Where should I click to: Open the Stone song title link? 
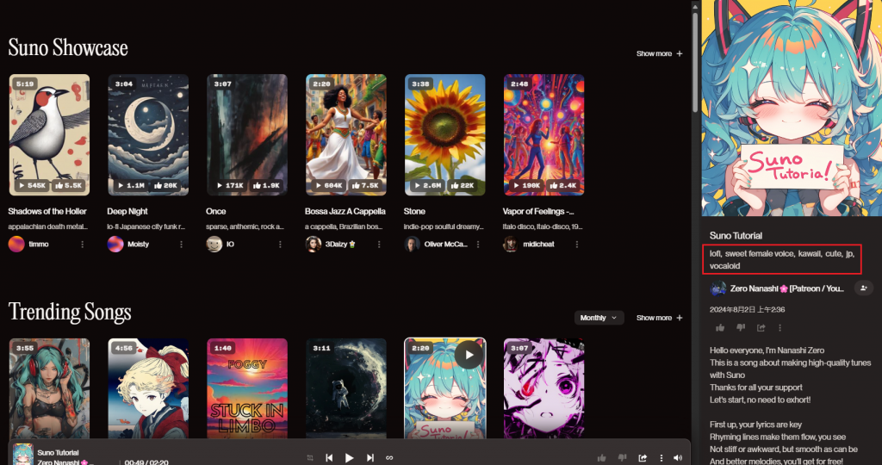(x=414, y=212)
